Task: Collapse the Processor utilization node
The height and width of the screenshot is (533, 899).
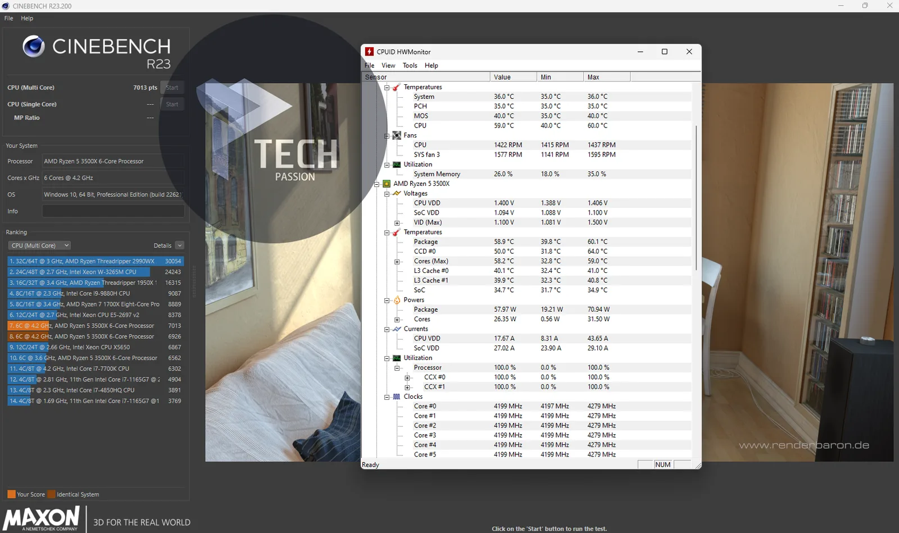Action: [397, 368]
